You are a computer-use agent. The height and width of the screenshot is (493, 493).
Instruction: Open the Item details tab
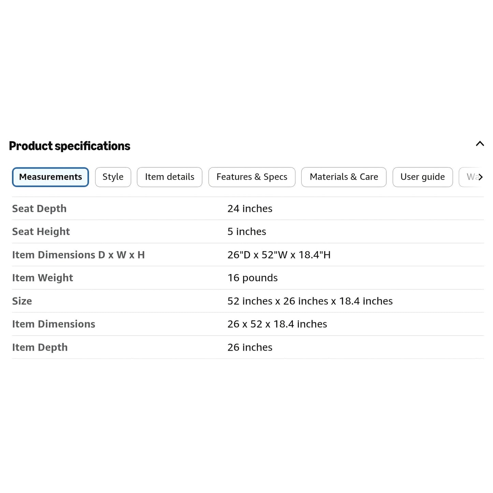(170, 177)
